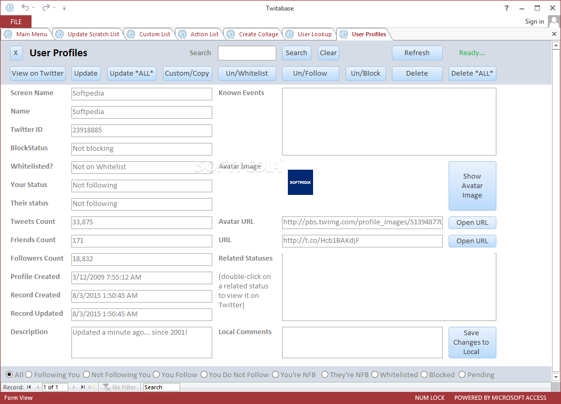The image size is (561, 404).
Task: Click the record navigator Search box
Action: point(161,387)
